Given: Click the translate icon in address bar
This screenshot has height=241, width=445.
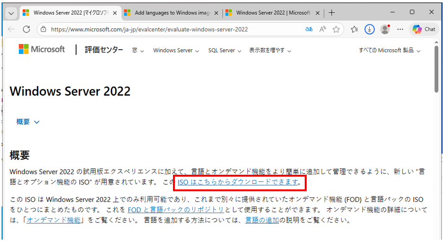Looking at the screenshot, I should 309,29.
